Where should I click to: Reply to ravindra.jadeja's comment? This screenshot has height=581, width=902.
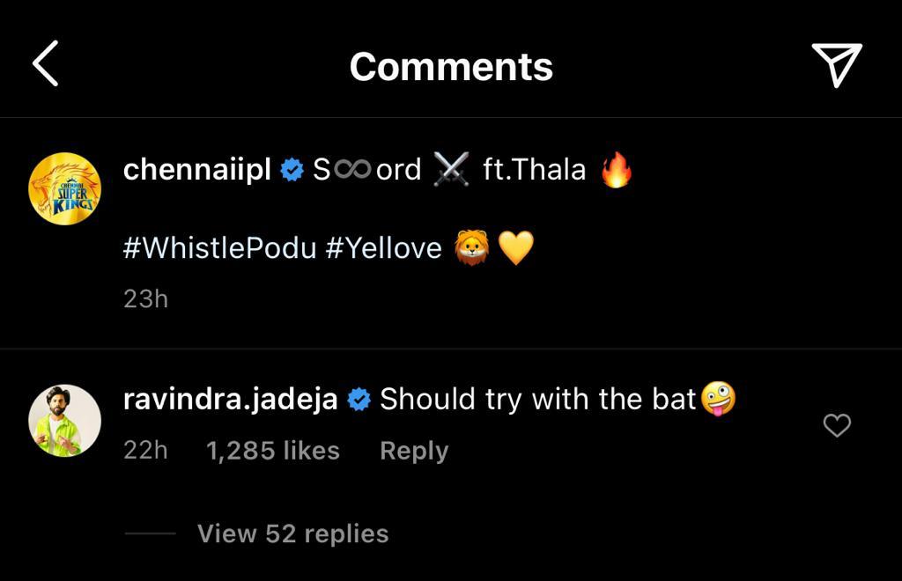click(x=413, y=451)
